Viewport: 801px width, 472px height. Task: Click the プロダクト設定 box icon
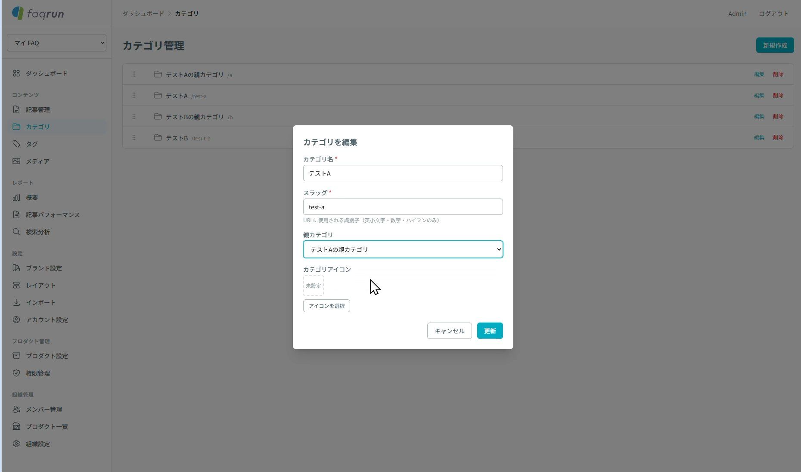(16, 356)
